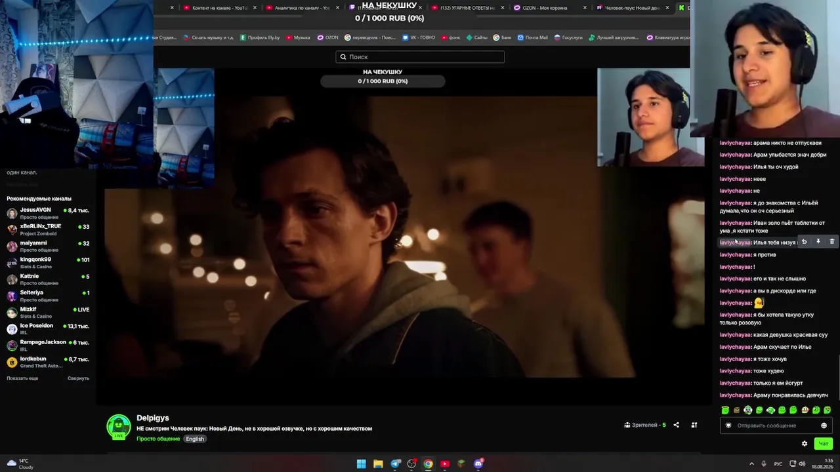The height and width of the screenshot is (472, 840).
Task: Open the Kattnie recommended channel
Action: [48, 280]
